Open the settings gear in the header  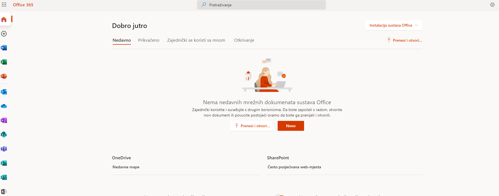point(492,5)
